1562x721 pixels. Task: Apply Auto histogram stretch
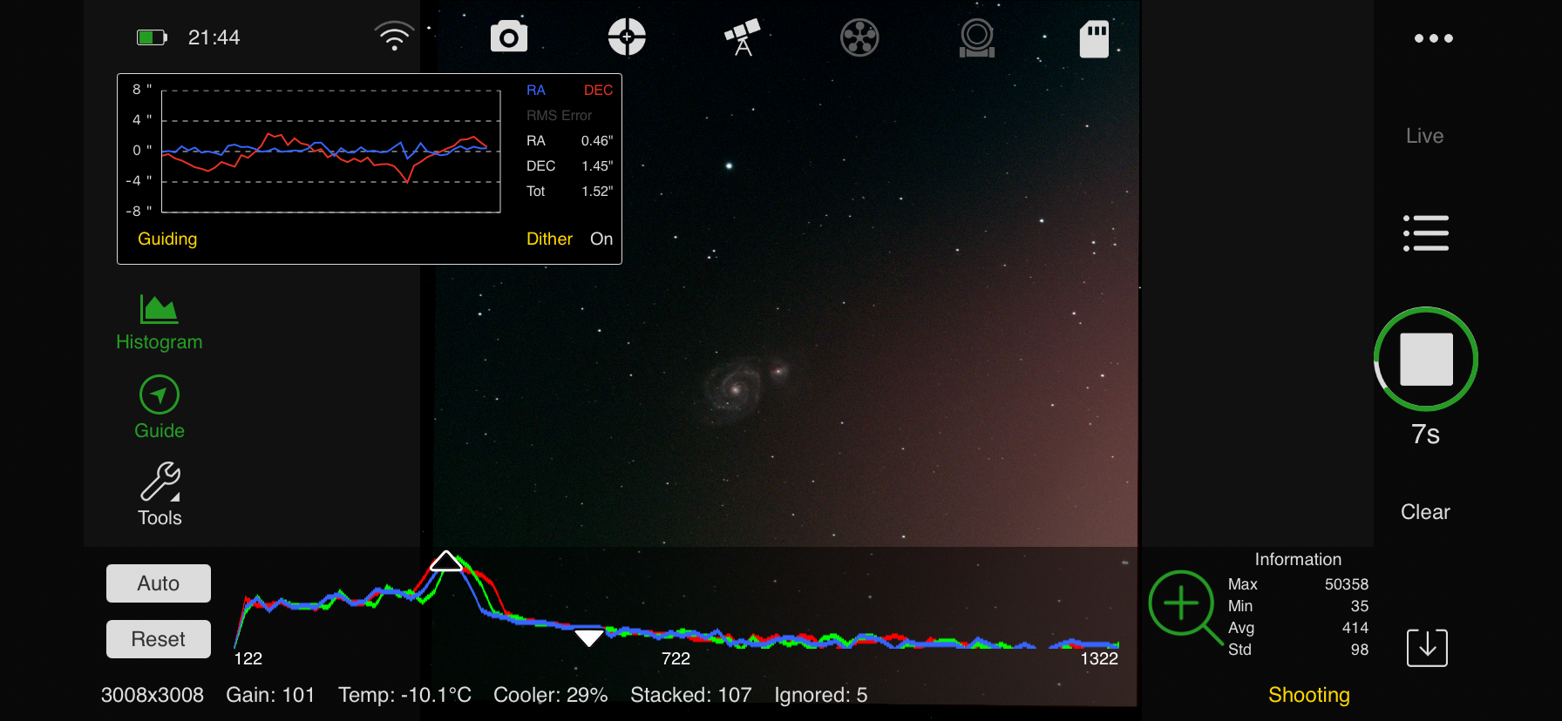point(159,583)
